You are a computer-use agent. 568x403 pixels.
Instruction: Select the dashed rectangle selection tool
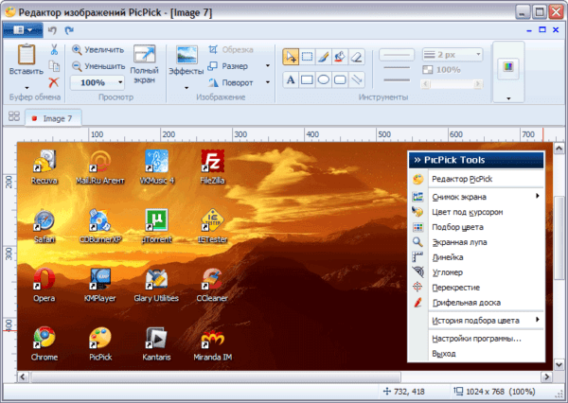tap(307, 57)
